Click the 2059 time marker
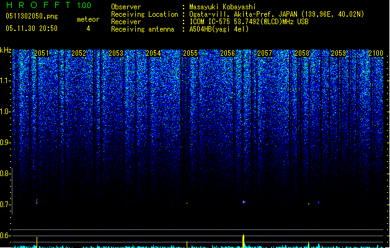Screen dimensions: 390x248 [x=339, y=53]
